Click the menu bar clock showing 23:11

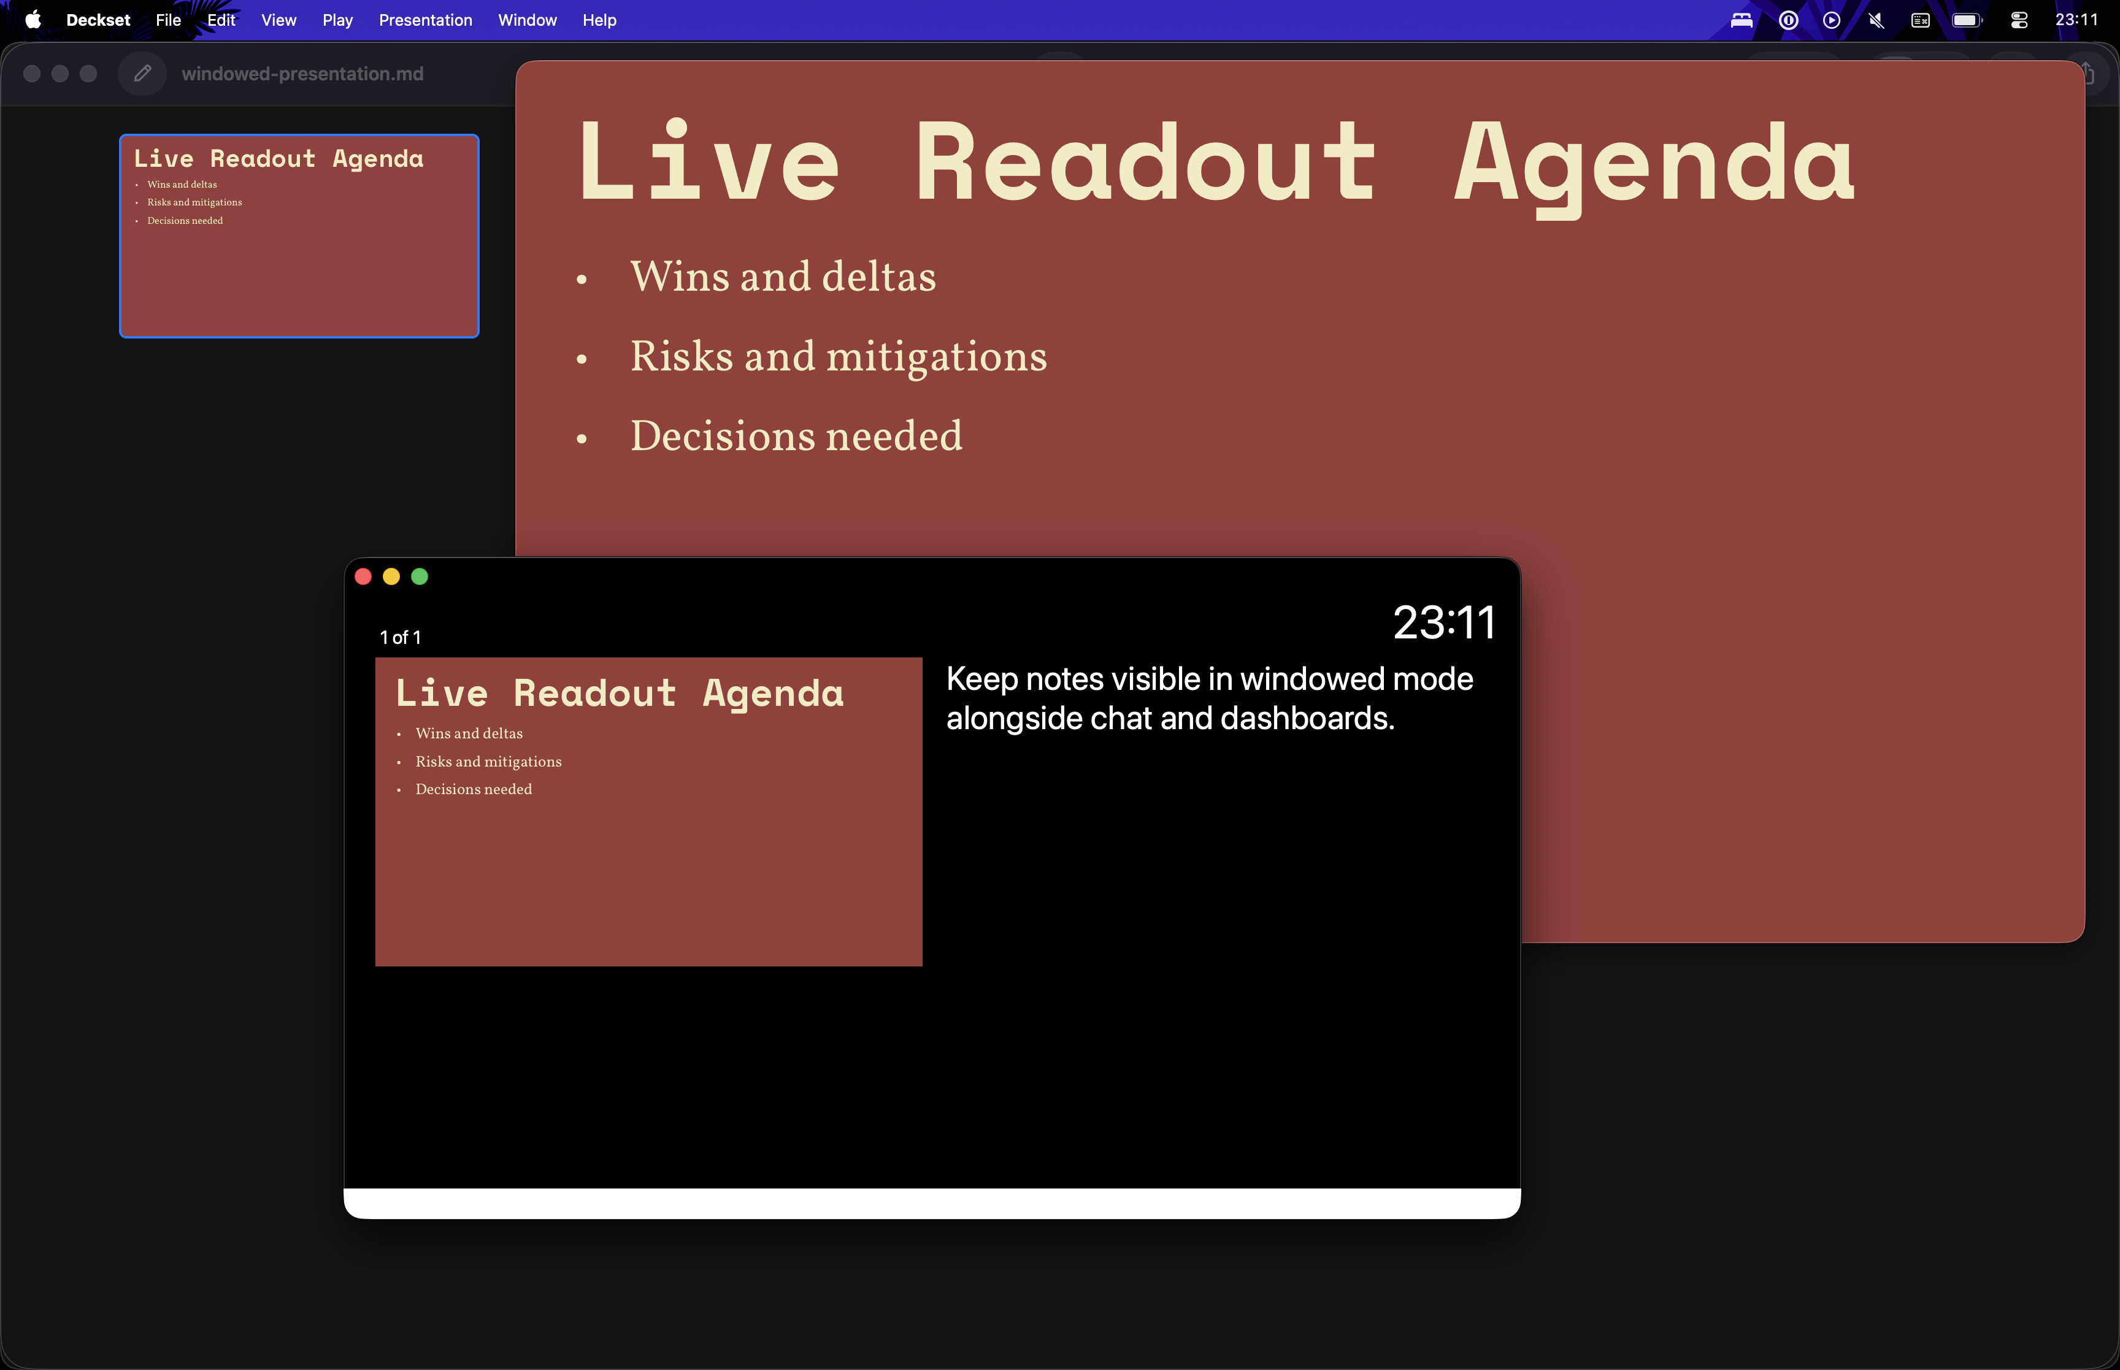(2076, 20)
